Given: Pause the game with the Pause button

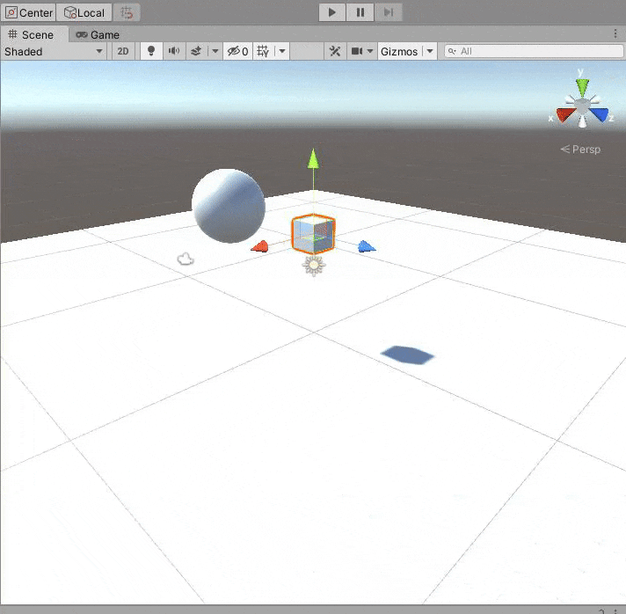Looking at the screenshot, I should tap(360, 12).
